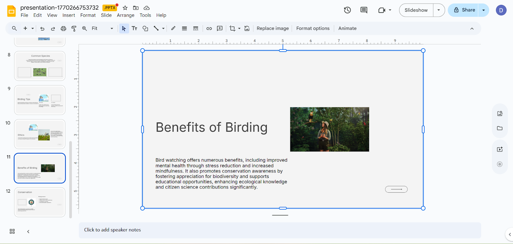Open the Help menu
This screenshot has height=244, width=513.
coord(161,15)
